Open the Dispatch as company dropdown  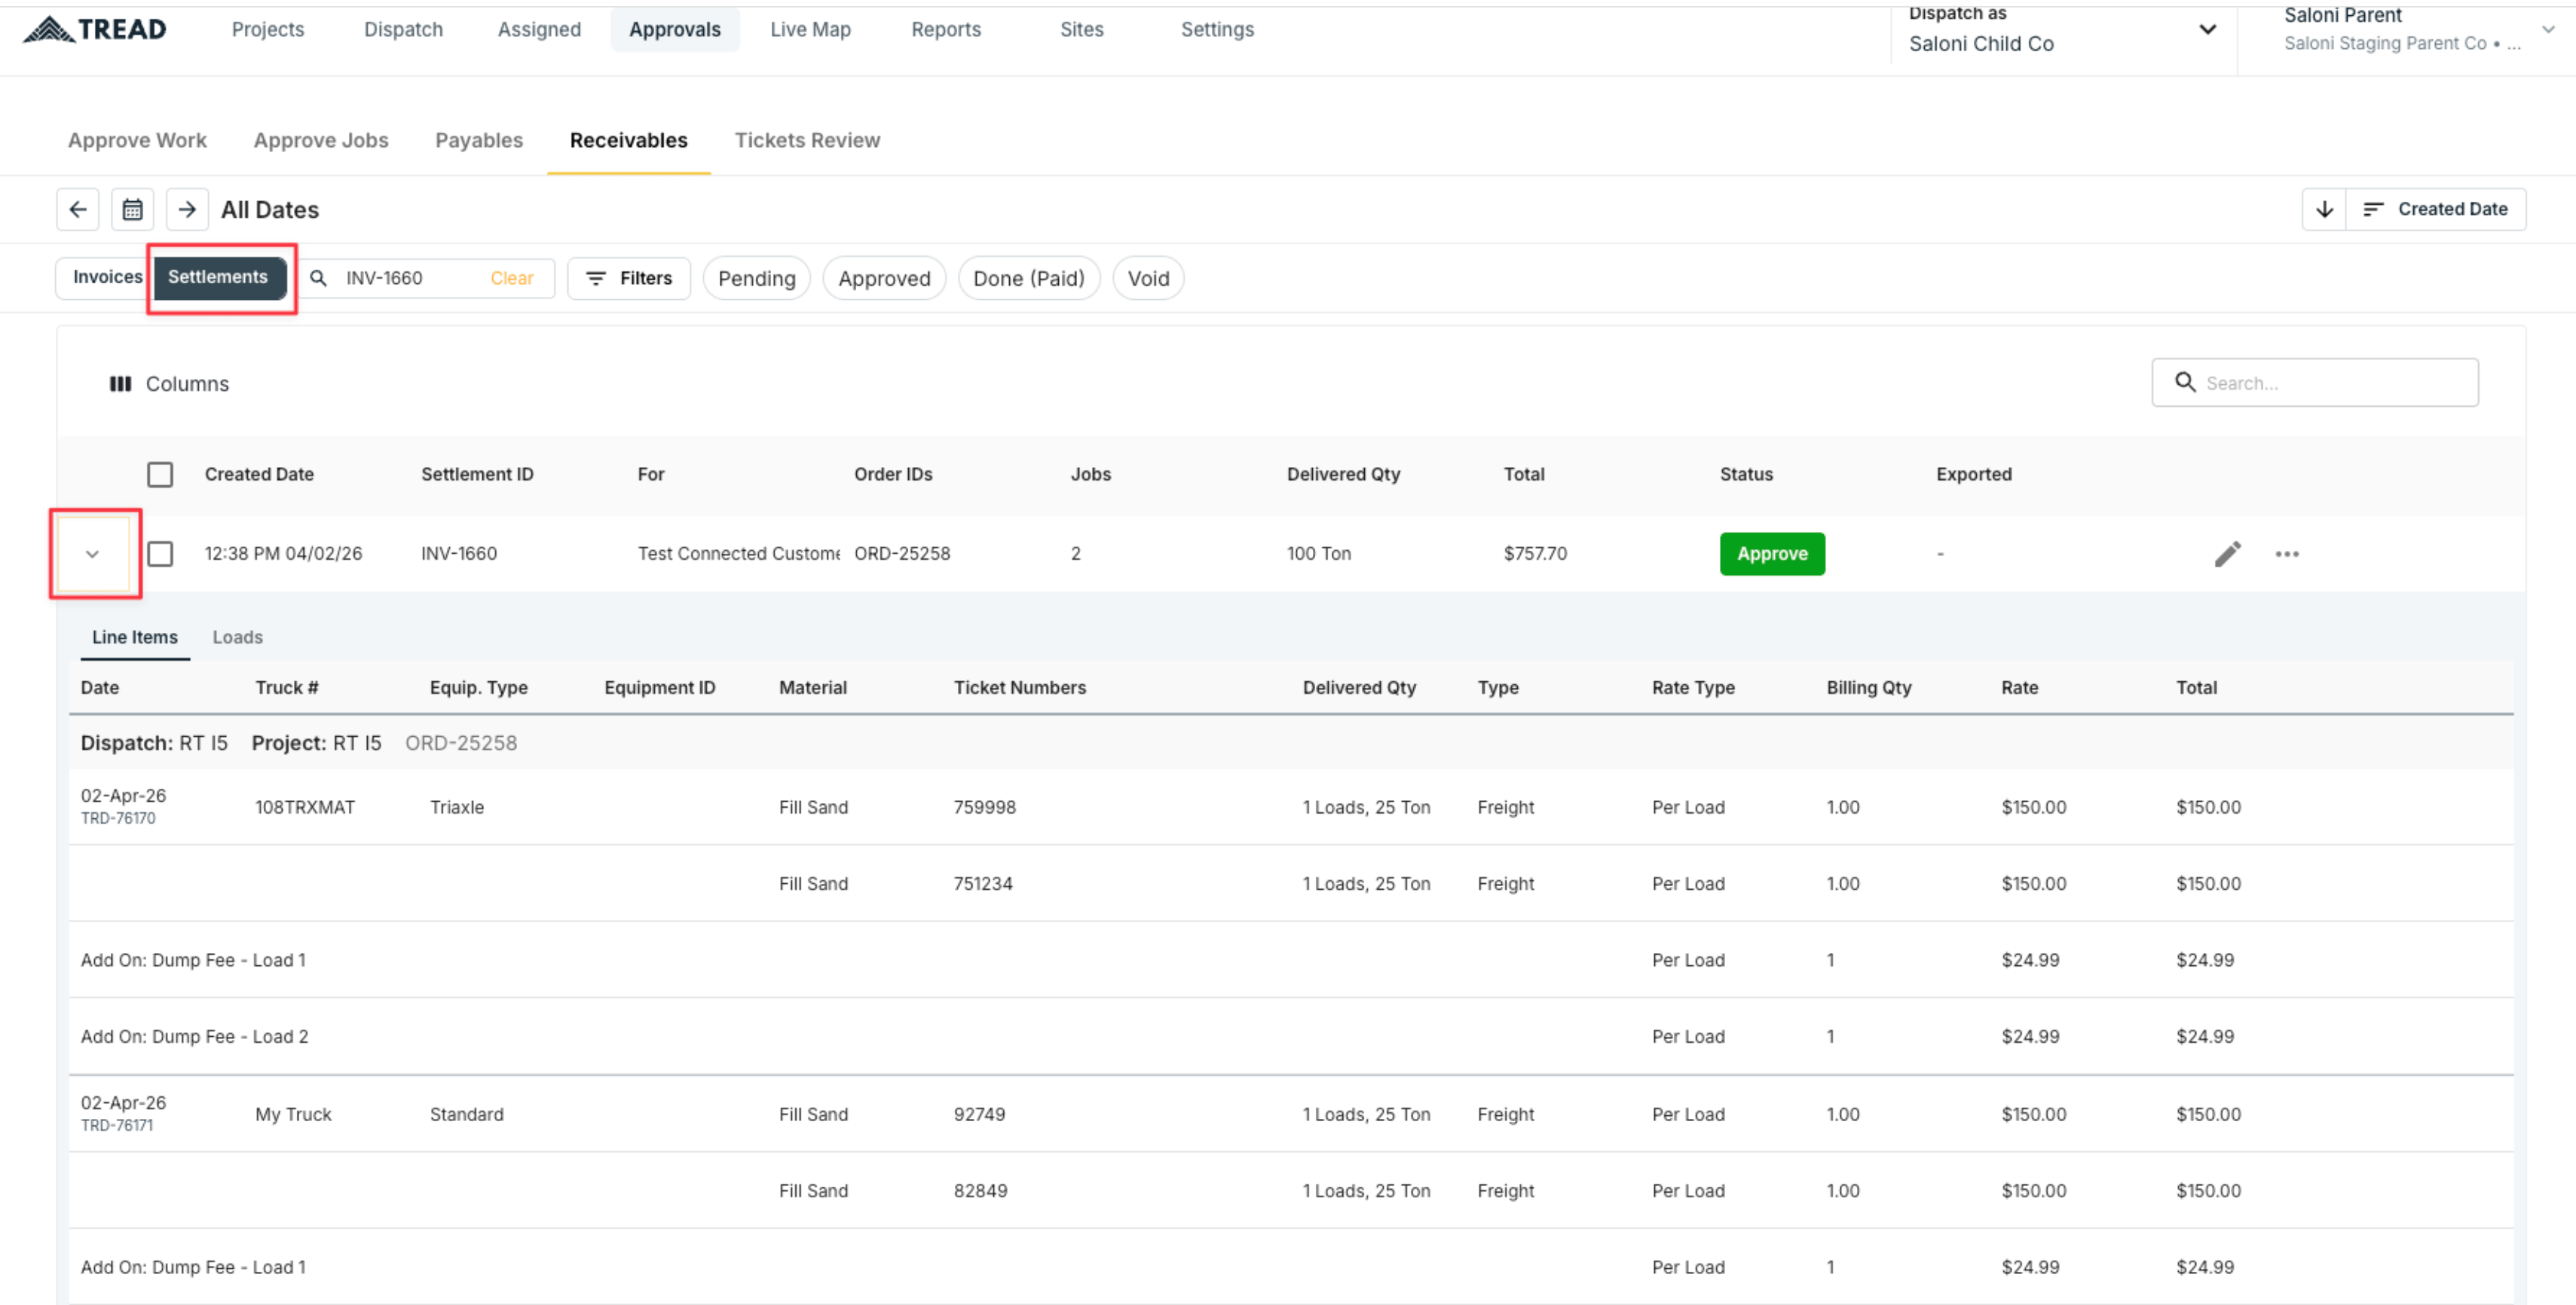tap(2062, 30)
